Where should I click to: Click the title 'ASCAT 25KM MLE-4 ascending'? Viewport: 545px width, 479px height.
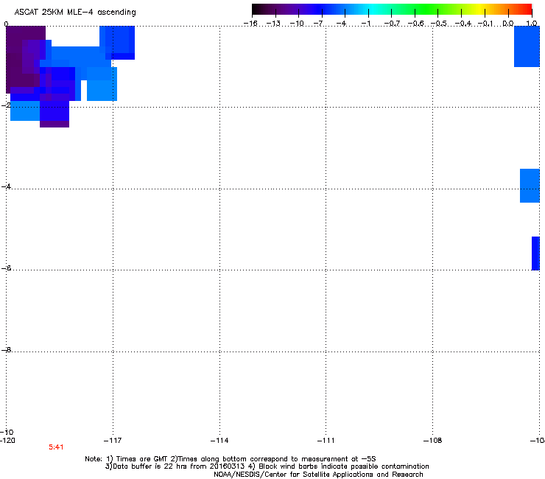pos(75,13)
